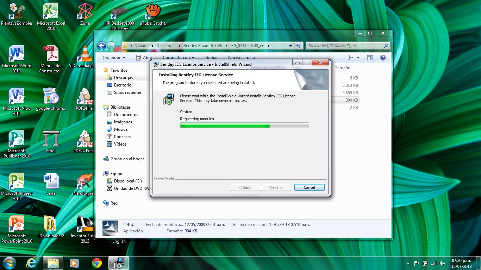This screenshot has width=481, height=270.
Task: Open Windows Media Player taskbar icon
Action: (75, 263)
